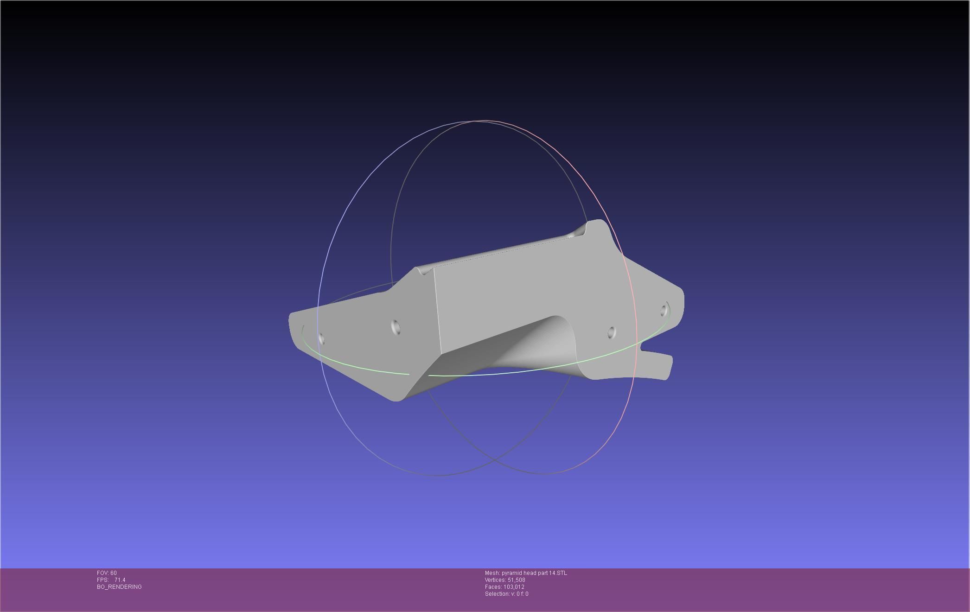
Task: Click the BO_RENDERING status label
Action: [x=119, y=587]
